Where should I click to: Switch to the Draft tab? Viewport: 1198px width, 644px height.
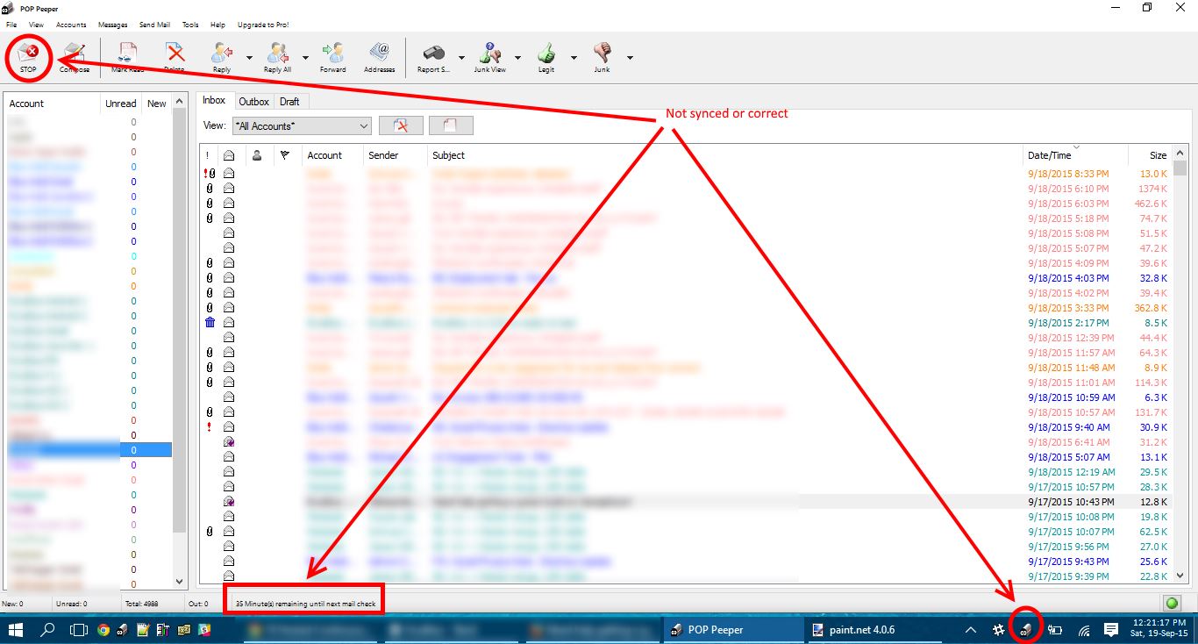(x=289, y=102)
